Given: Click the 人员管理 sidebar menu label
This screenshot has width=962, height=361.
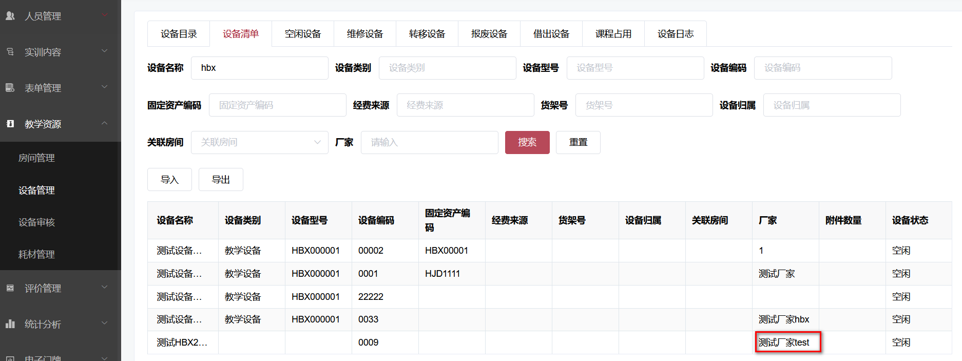Looking at the screenshot, I should [43, 16].
